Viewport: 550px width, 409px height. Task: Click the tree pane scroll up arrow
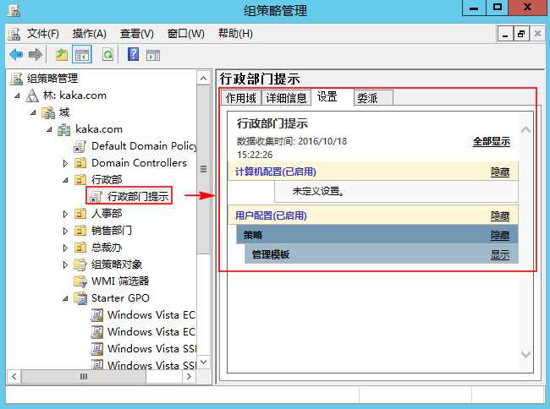pos(203,78)
